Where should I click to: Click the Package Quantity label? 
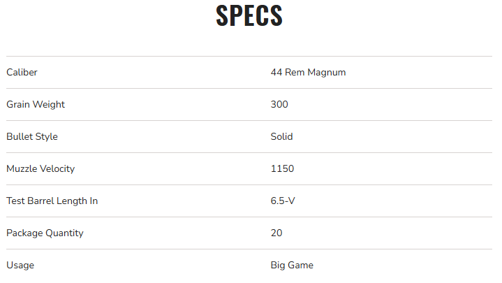(x=45, y=233)
